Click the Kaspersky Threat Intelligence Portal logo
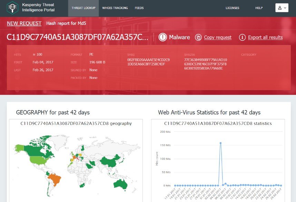Viewport: 296px width, 202px height. [x=12, y=8]
